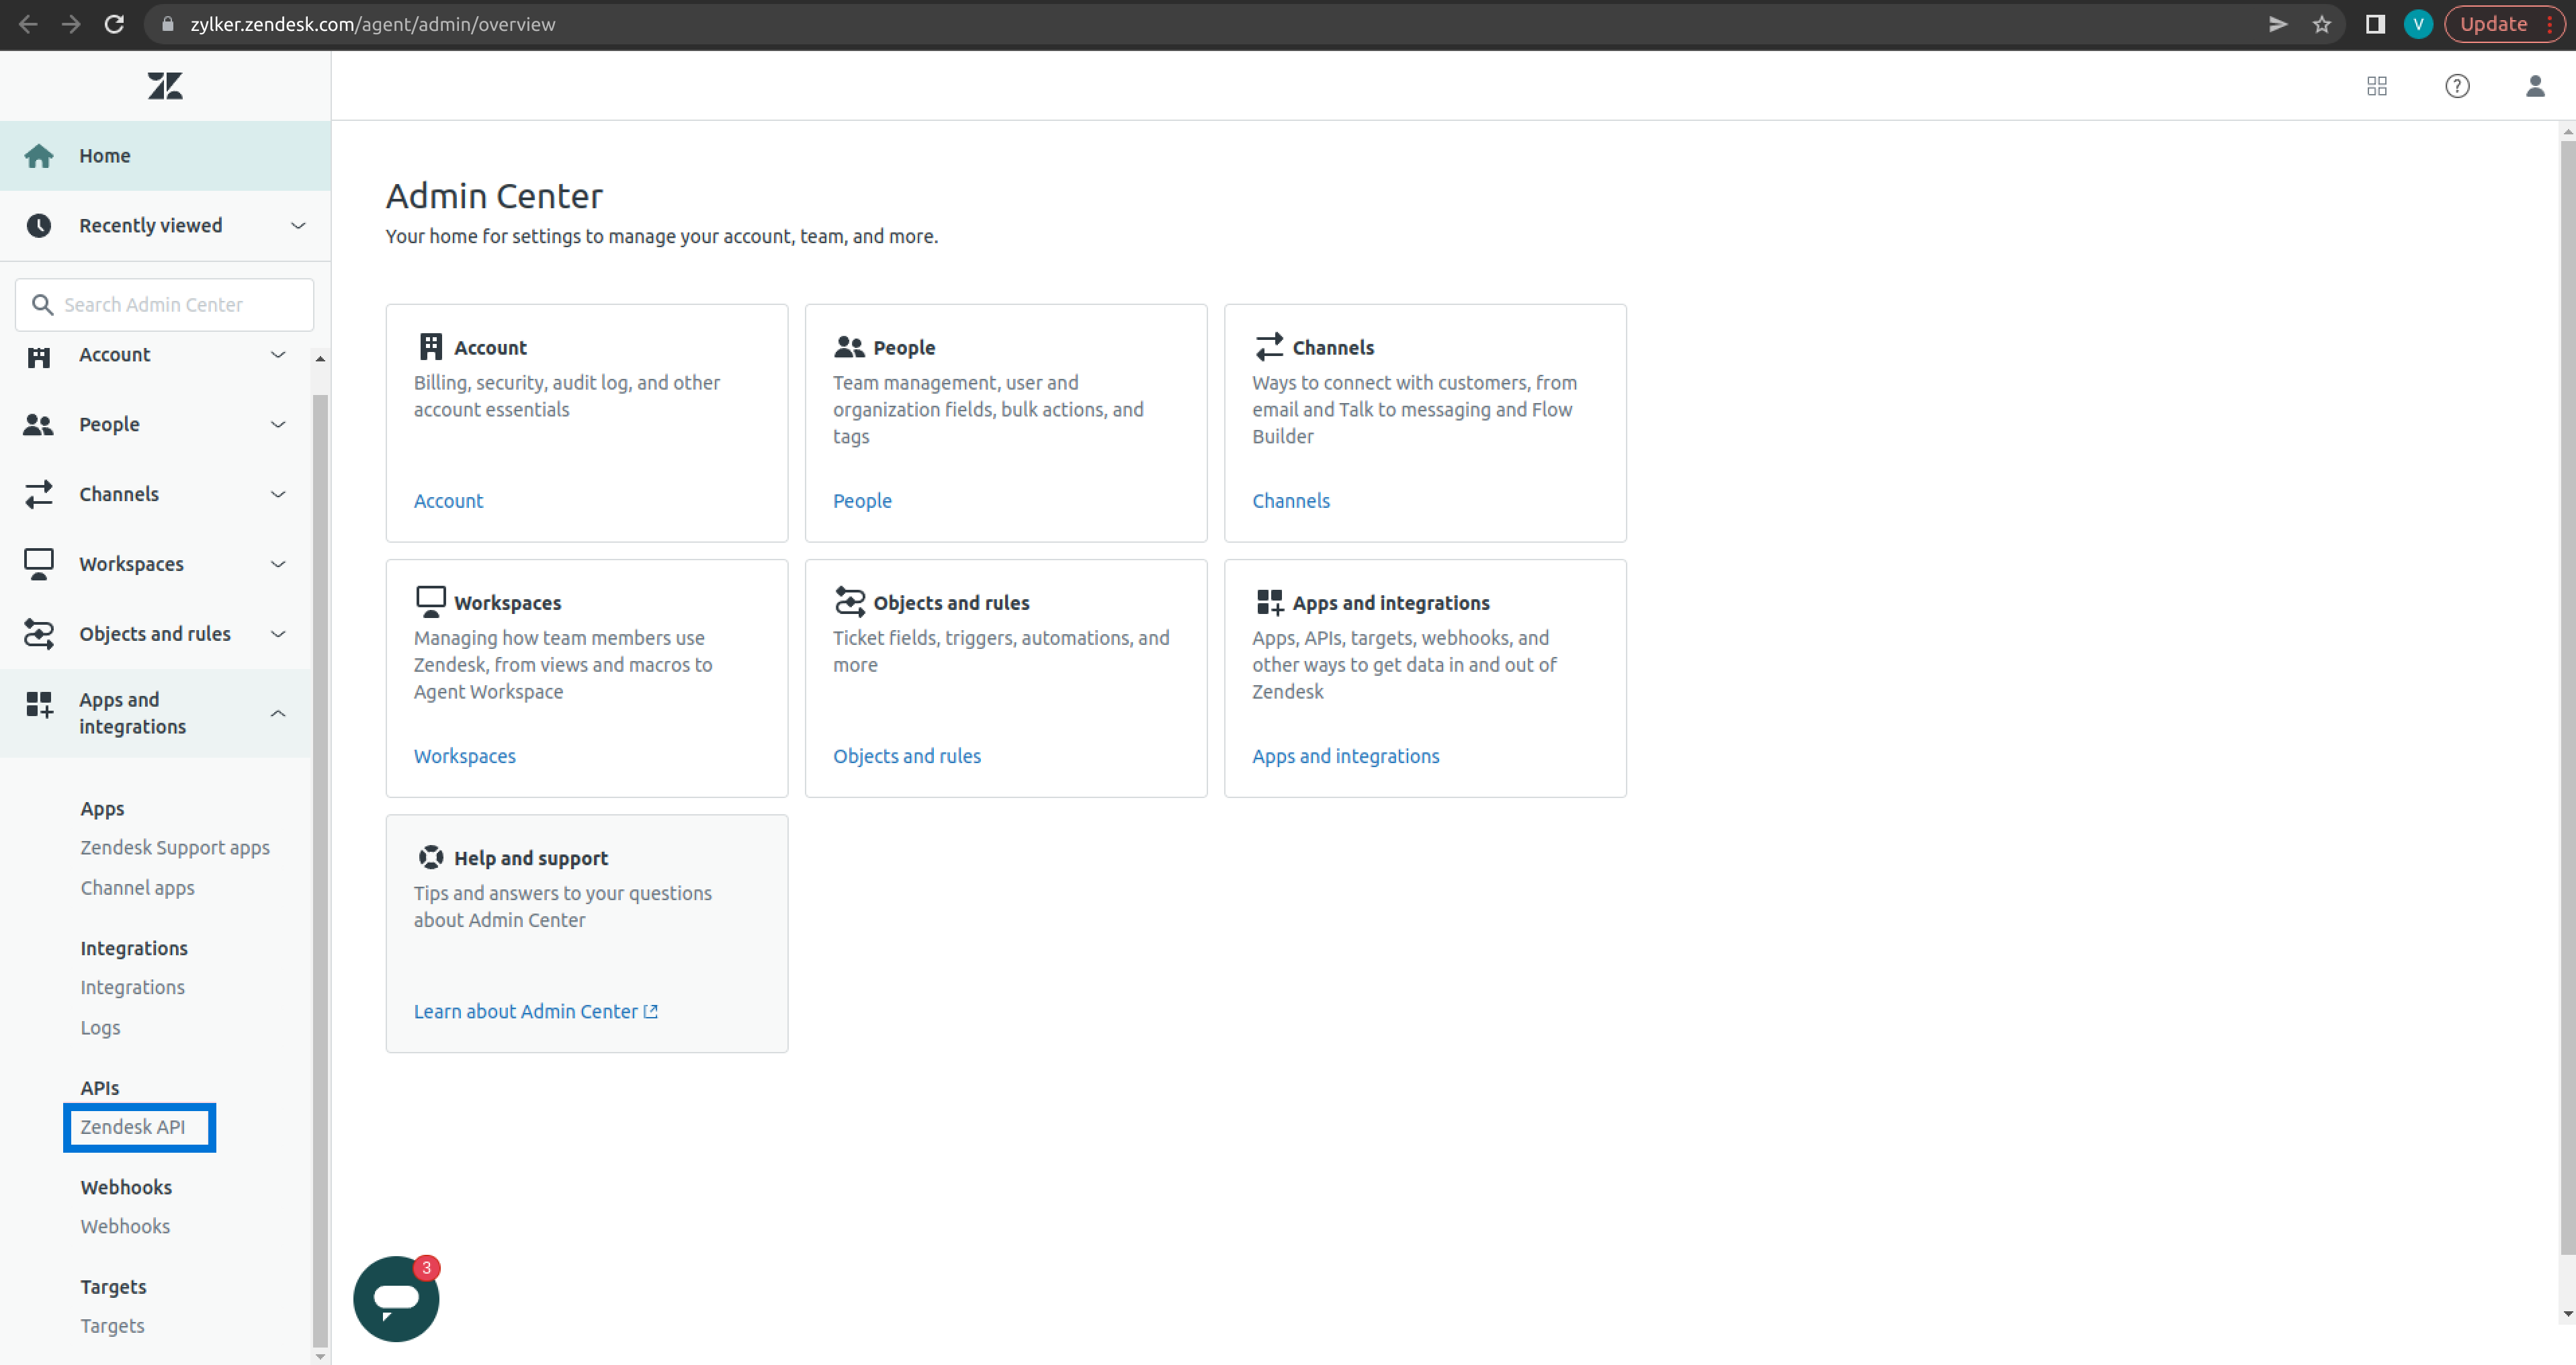2576x1365 pixels.
Task: Click the Channels arrows icon in the sidebar
Action: (x=39, y=493)
